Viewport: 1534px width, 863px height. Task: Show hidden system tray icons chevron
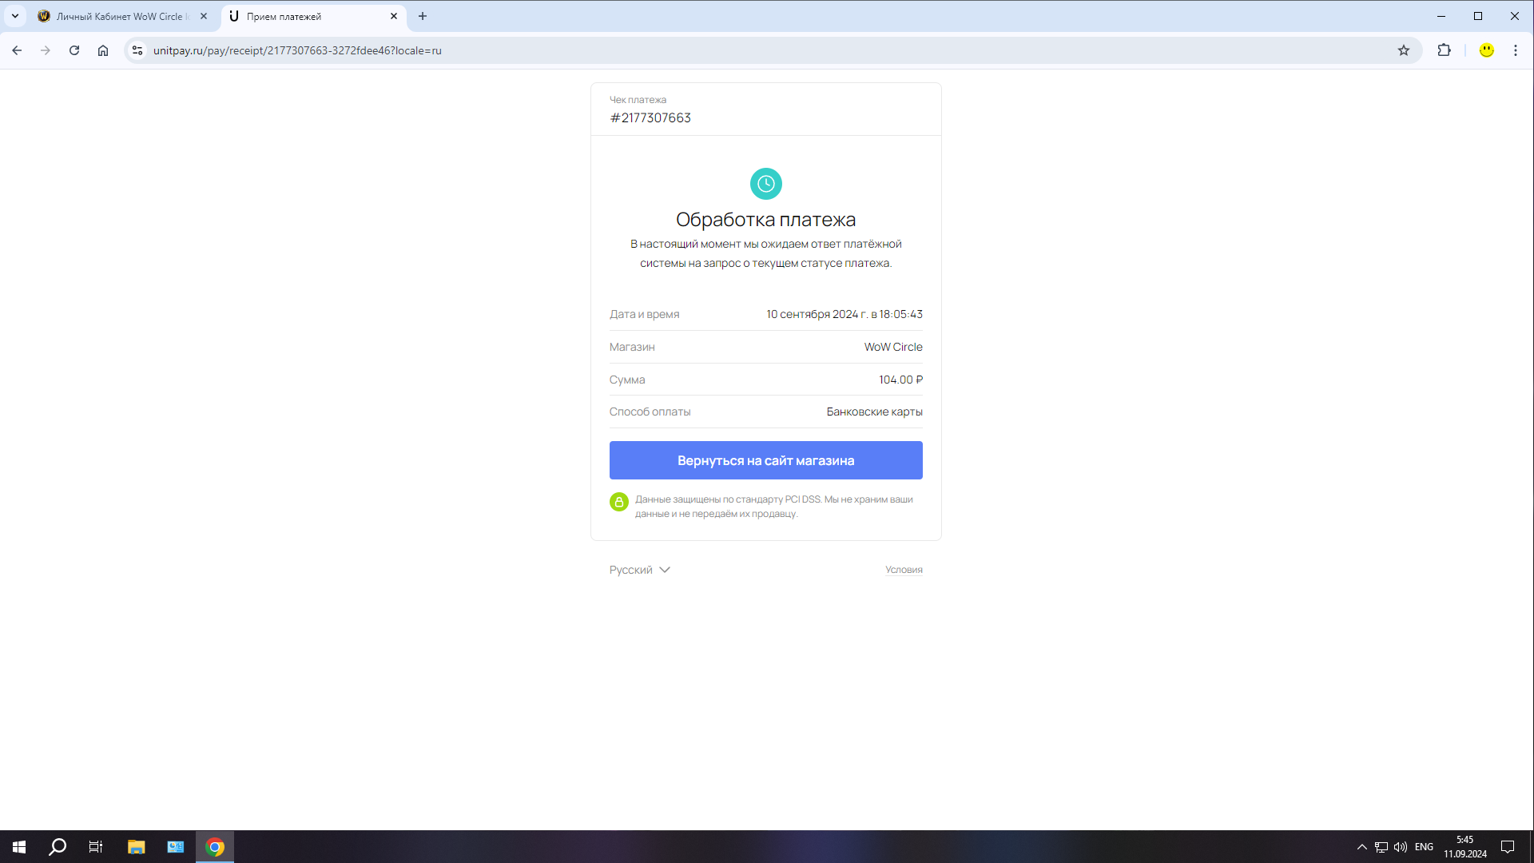pos(1361,847)
